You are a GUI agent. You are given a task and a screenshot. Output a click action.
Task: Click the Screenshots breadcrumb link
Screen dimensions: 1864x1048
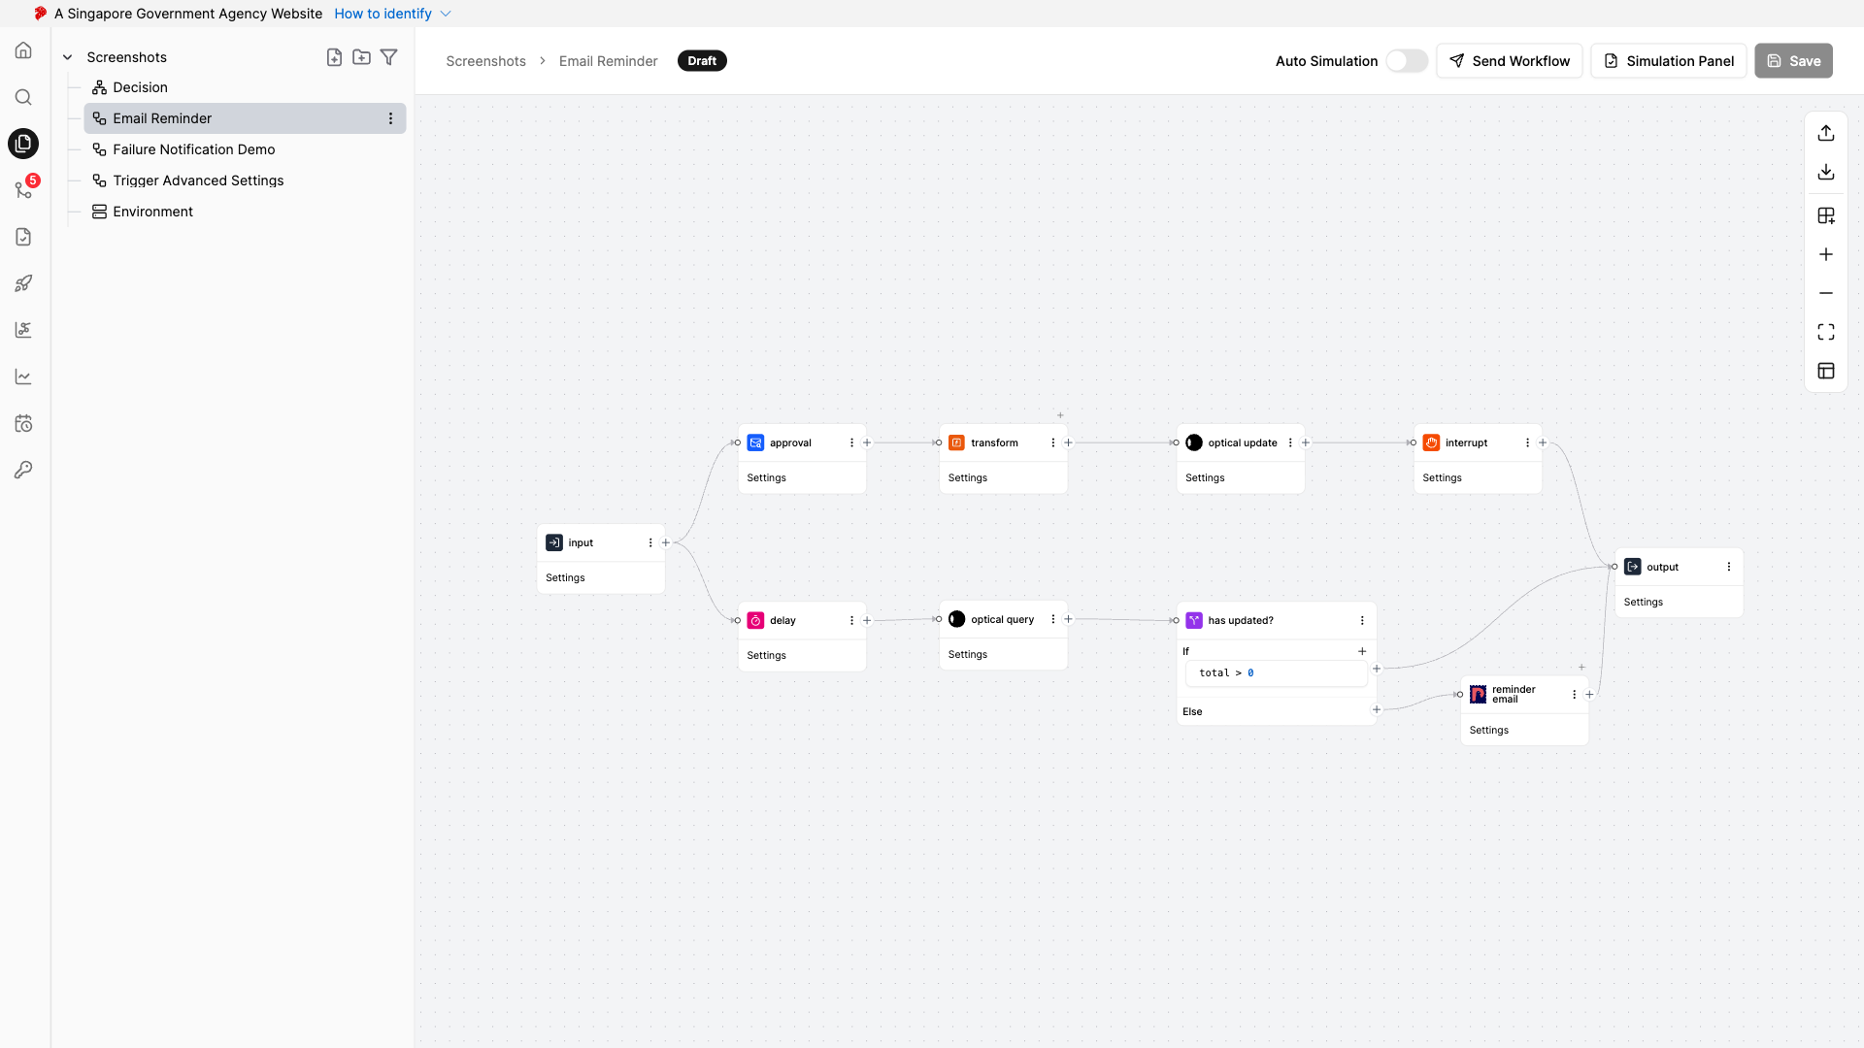tap(485, 61)
